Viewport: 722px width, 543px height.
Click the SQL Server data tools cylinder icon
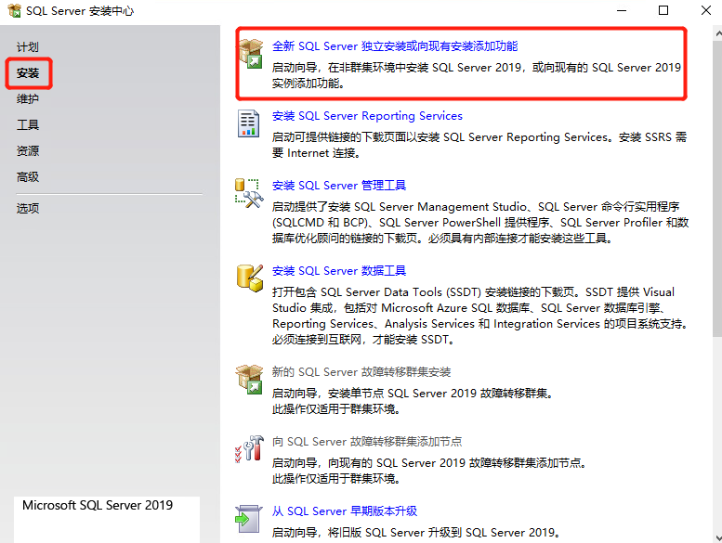point(250,278)
